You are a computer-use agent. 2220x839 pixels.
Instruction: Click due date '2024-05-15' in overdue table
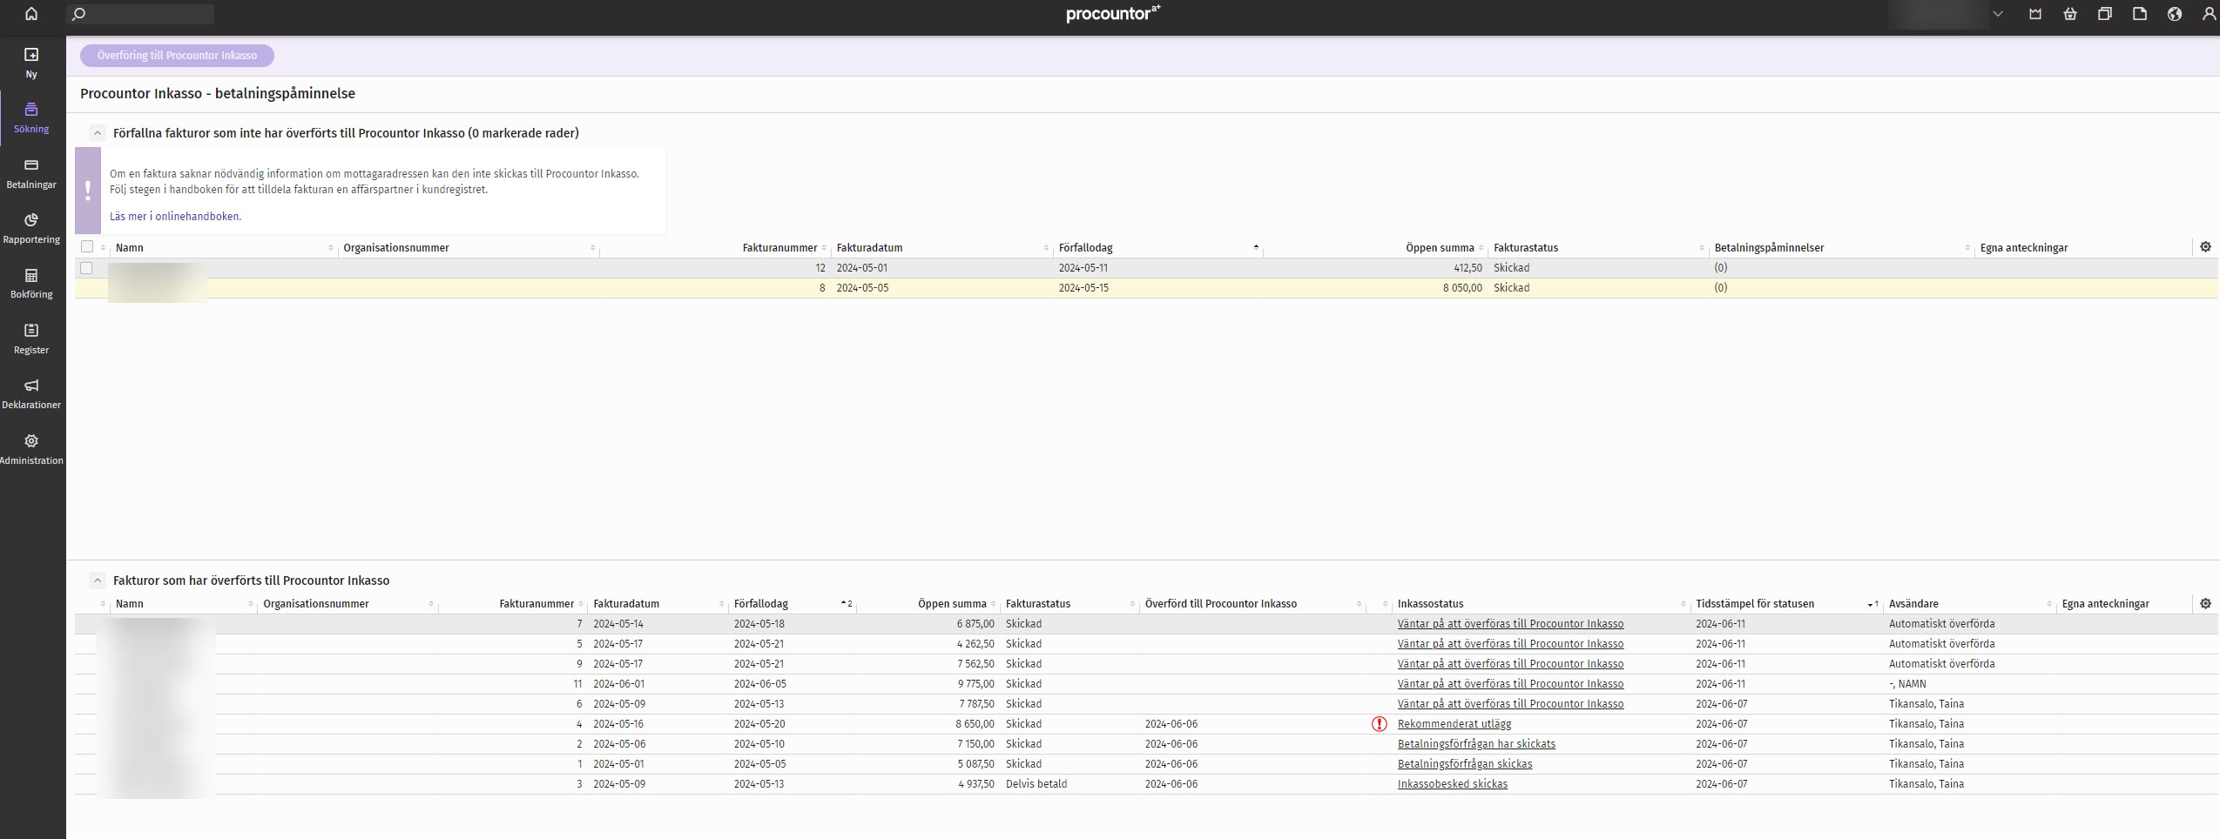(1083, 288)
